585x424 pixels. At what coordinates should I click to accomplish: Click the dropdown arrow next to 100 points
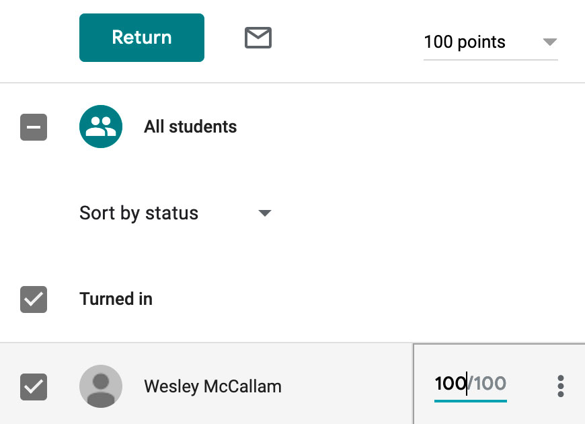[x=550, y=42]
